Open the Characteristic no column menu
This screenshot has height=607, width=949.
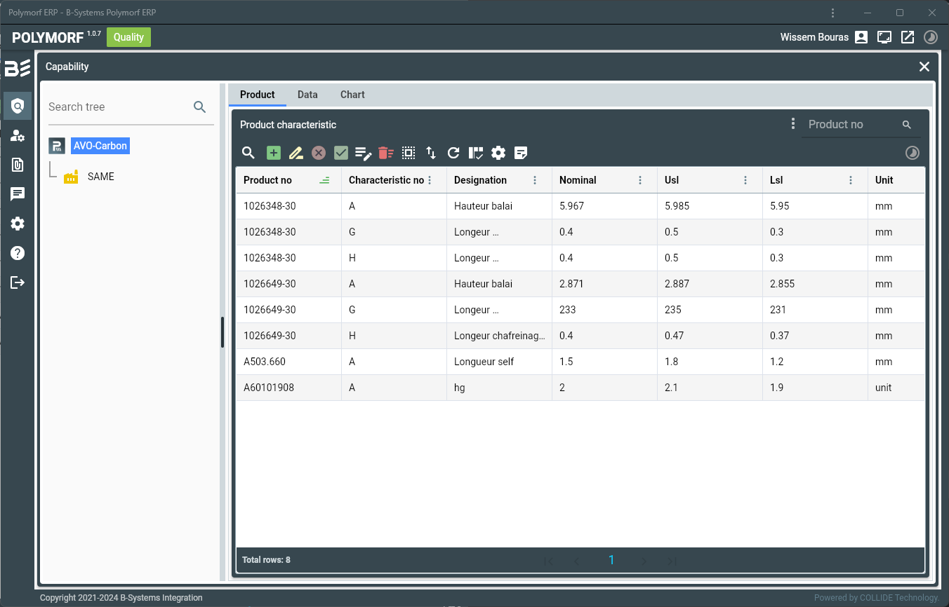click(430, 180)
